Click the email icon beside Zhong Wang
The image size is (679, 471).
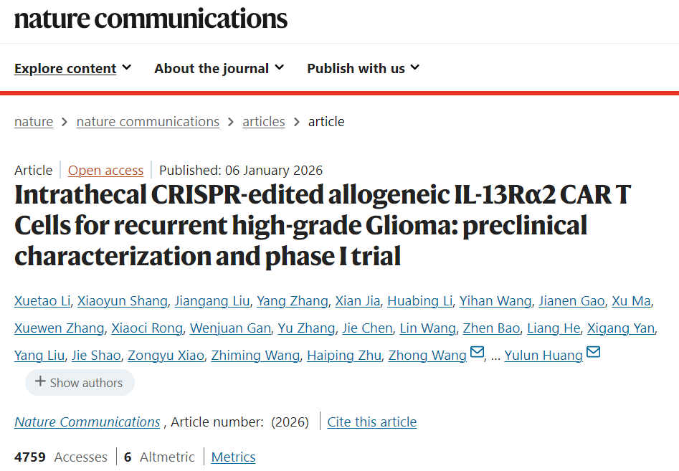477,353
